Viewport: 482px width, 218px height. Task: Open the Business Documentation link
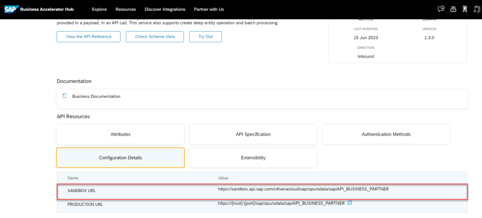tap(96, 97)
